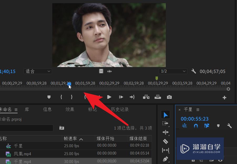
Task: Open the 1/2 playback resolution dropdown
Action: coord(173,71)
